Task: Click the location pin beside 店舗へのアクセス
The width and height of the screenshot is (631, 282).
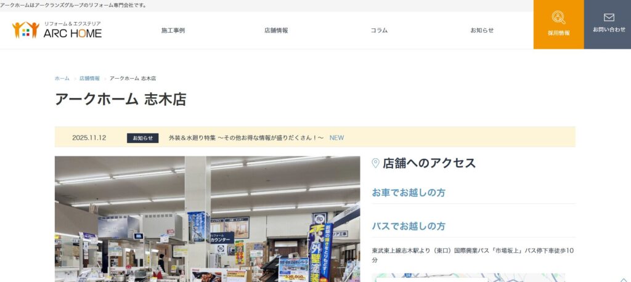Action: point(375,163)
